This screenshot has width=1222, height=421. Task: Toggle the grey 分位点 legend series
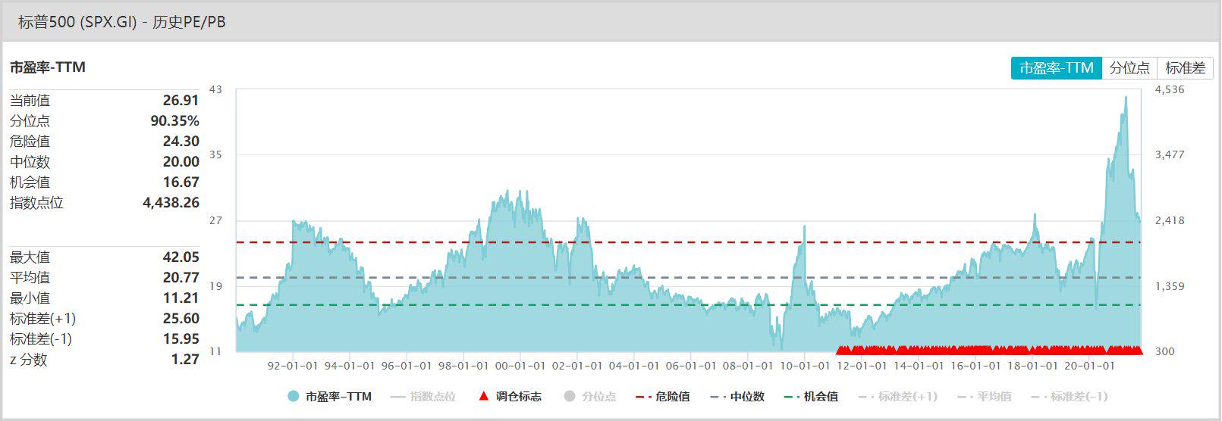[x=590, y=396]
